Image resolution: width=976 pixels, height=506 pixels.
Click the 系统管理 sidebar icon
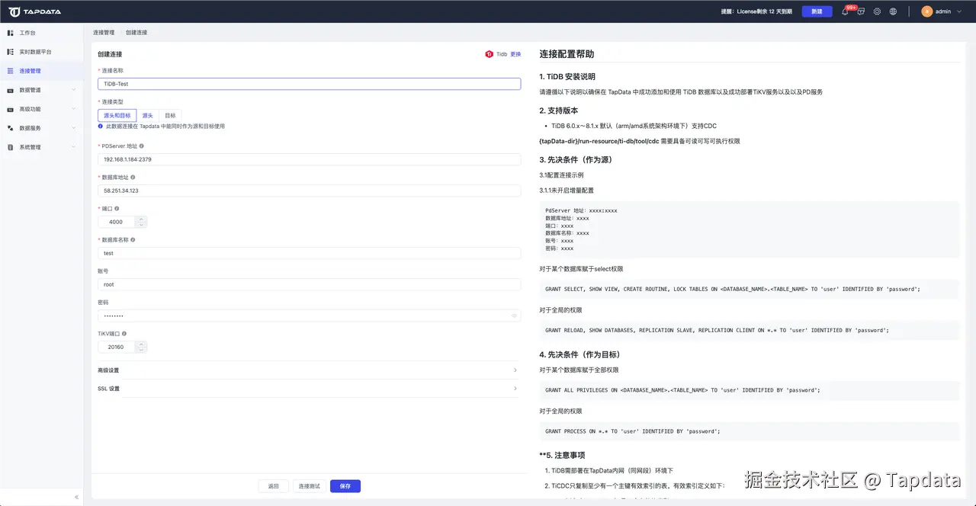point(10,147)
